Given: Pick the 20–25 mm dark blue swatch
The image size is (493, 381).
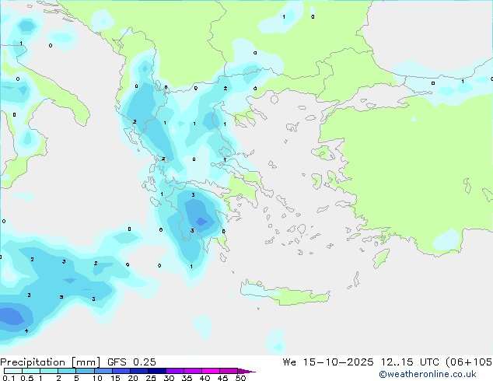Looking at the screenshot, I should pyautogui.click(x=139, y=371).
